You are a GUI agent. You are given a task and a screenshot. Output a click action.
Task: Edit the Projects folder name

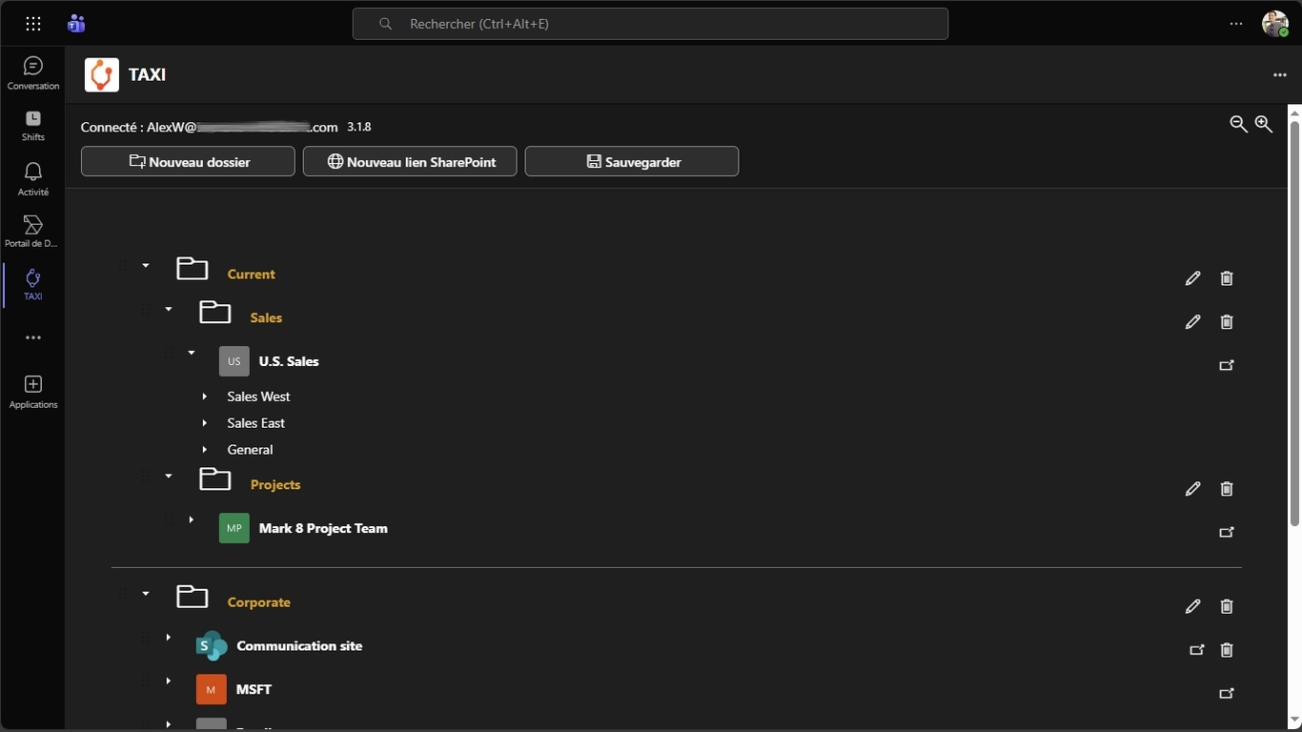coord(1192,489)
